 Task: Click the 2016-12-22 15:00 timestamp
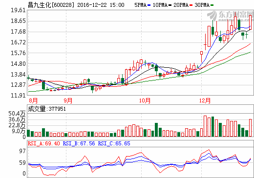[x=101, y=5]
